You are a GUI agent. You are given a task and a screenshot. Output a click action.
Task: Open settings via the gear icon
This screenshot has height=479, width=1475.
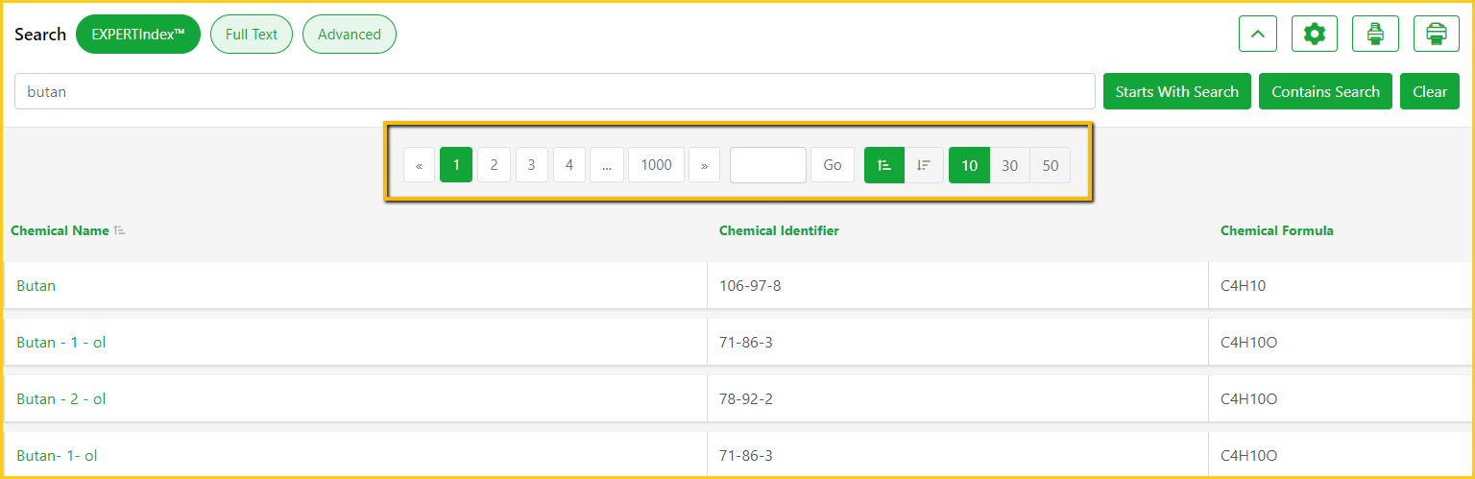pos(1315,35)
